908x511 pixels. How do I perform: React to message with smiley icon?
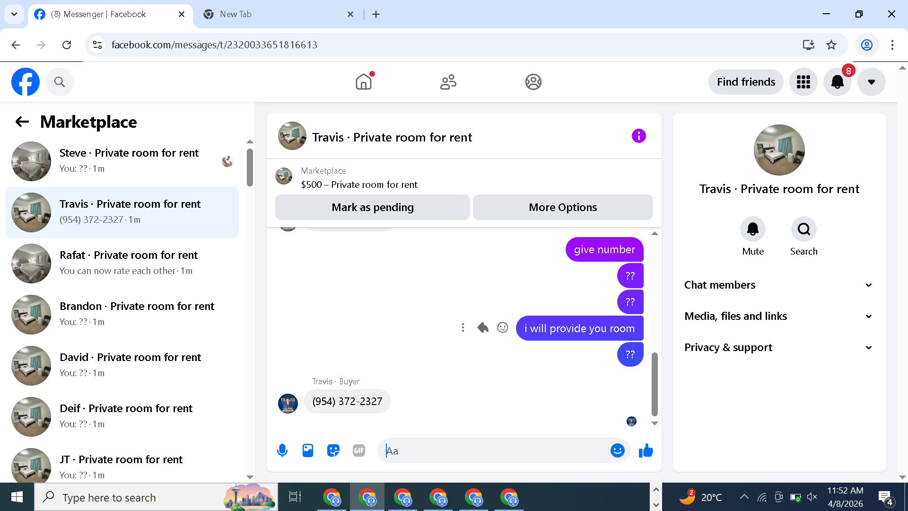pos(503,327)
